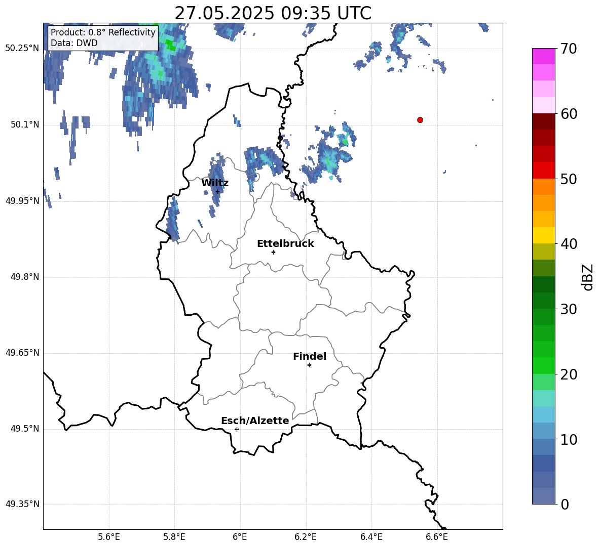Click the dBZ colorbar label
600x547 pixels.
[x=587, y=277]
